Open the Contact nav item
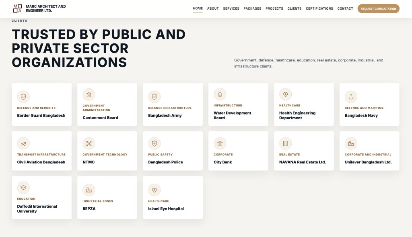412x237 pixels. [x=345, y=9]
